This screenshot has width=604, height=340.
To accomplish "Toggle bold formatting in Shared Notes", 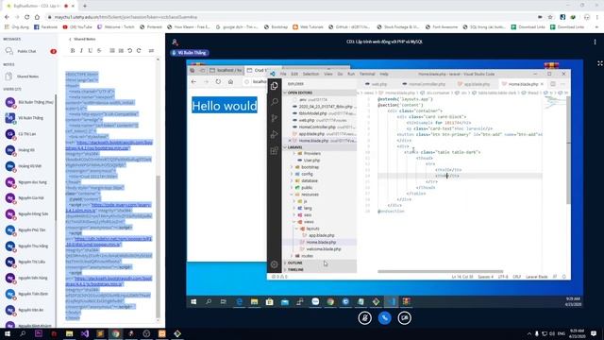I will 73,50.
